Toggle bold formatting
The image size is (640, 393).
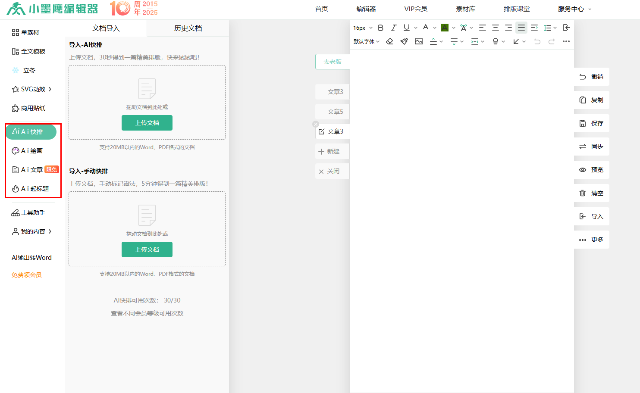pos(380,28)
